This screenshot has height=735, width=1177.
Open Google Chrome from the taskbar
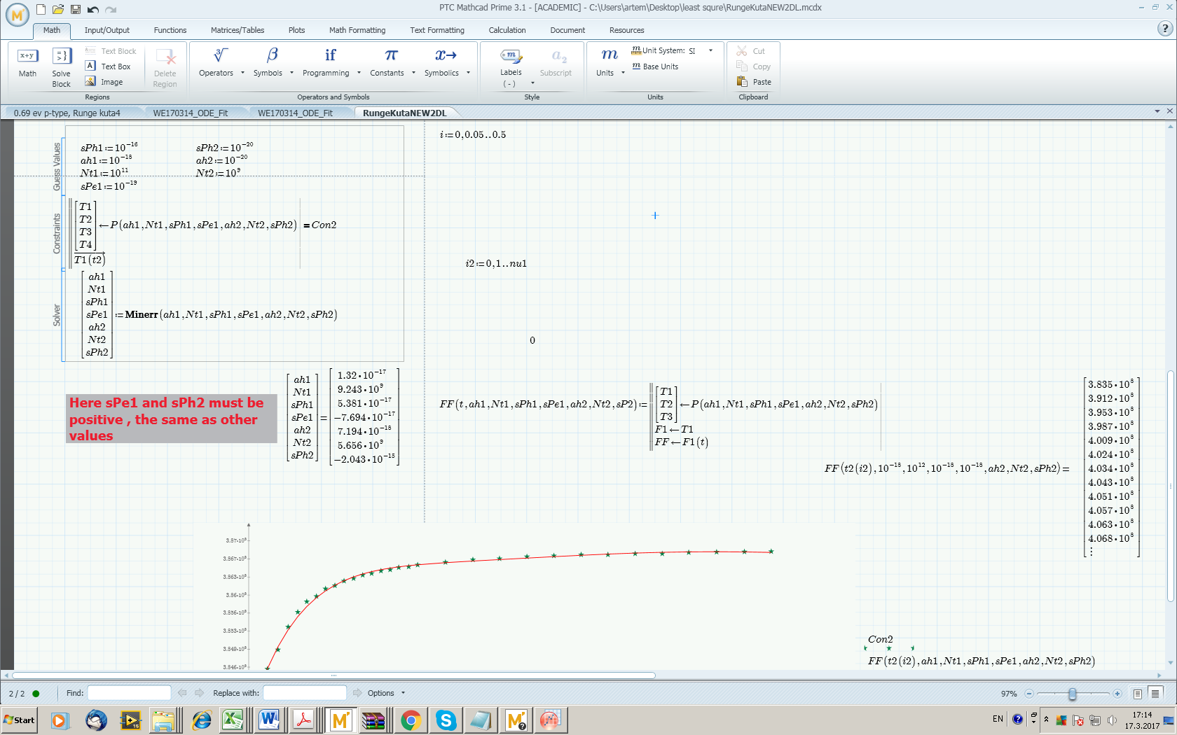[x=411, y=720]
